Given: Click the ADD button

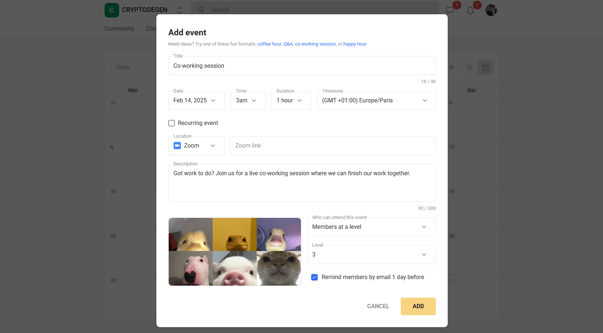Looking at the screenshot, I should pyautogui.click(x=418, y=306).
